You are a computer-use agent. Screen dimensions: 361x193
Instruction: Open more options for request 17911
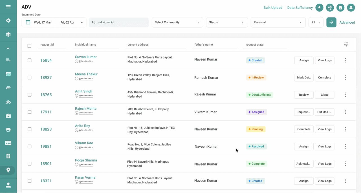pyautogui.click(x=345, y=112)
